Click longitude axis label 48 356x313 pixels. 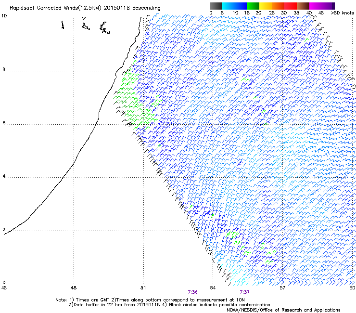coord(74,288)
